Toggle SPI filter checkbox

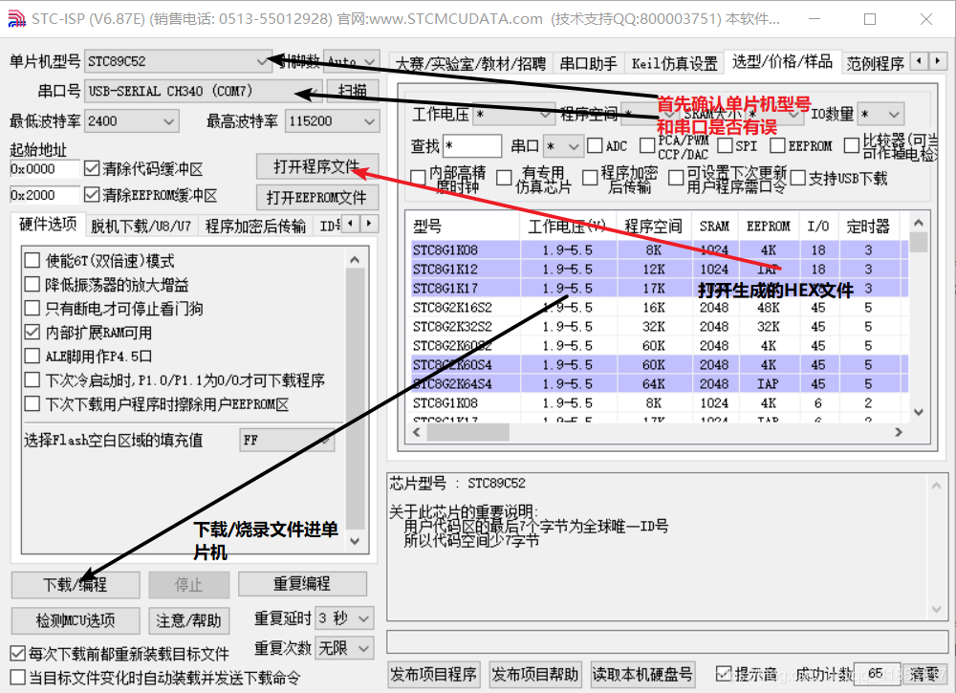tap(725, 145)
